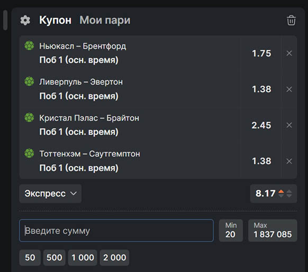Screen dimensions: 308x272
Task: Switch to Мои пари tab
Action: (105, 20)
